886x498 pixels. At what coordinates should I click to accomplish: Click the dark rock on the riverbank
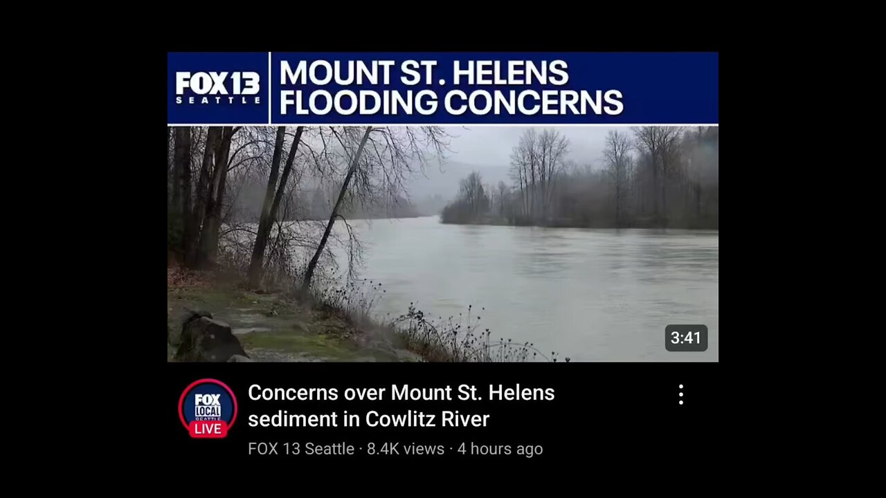tap(208, 338)
